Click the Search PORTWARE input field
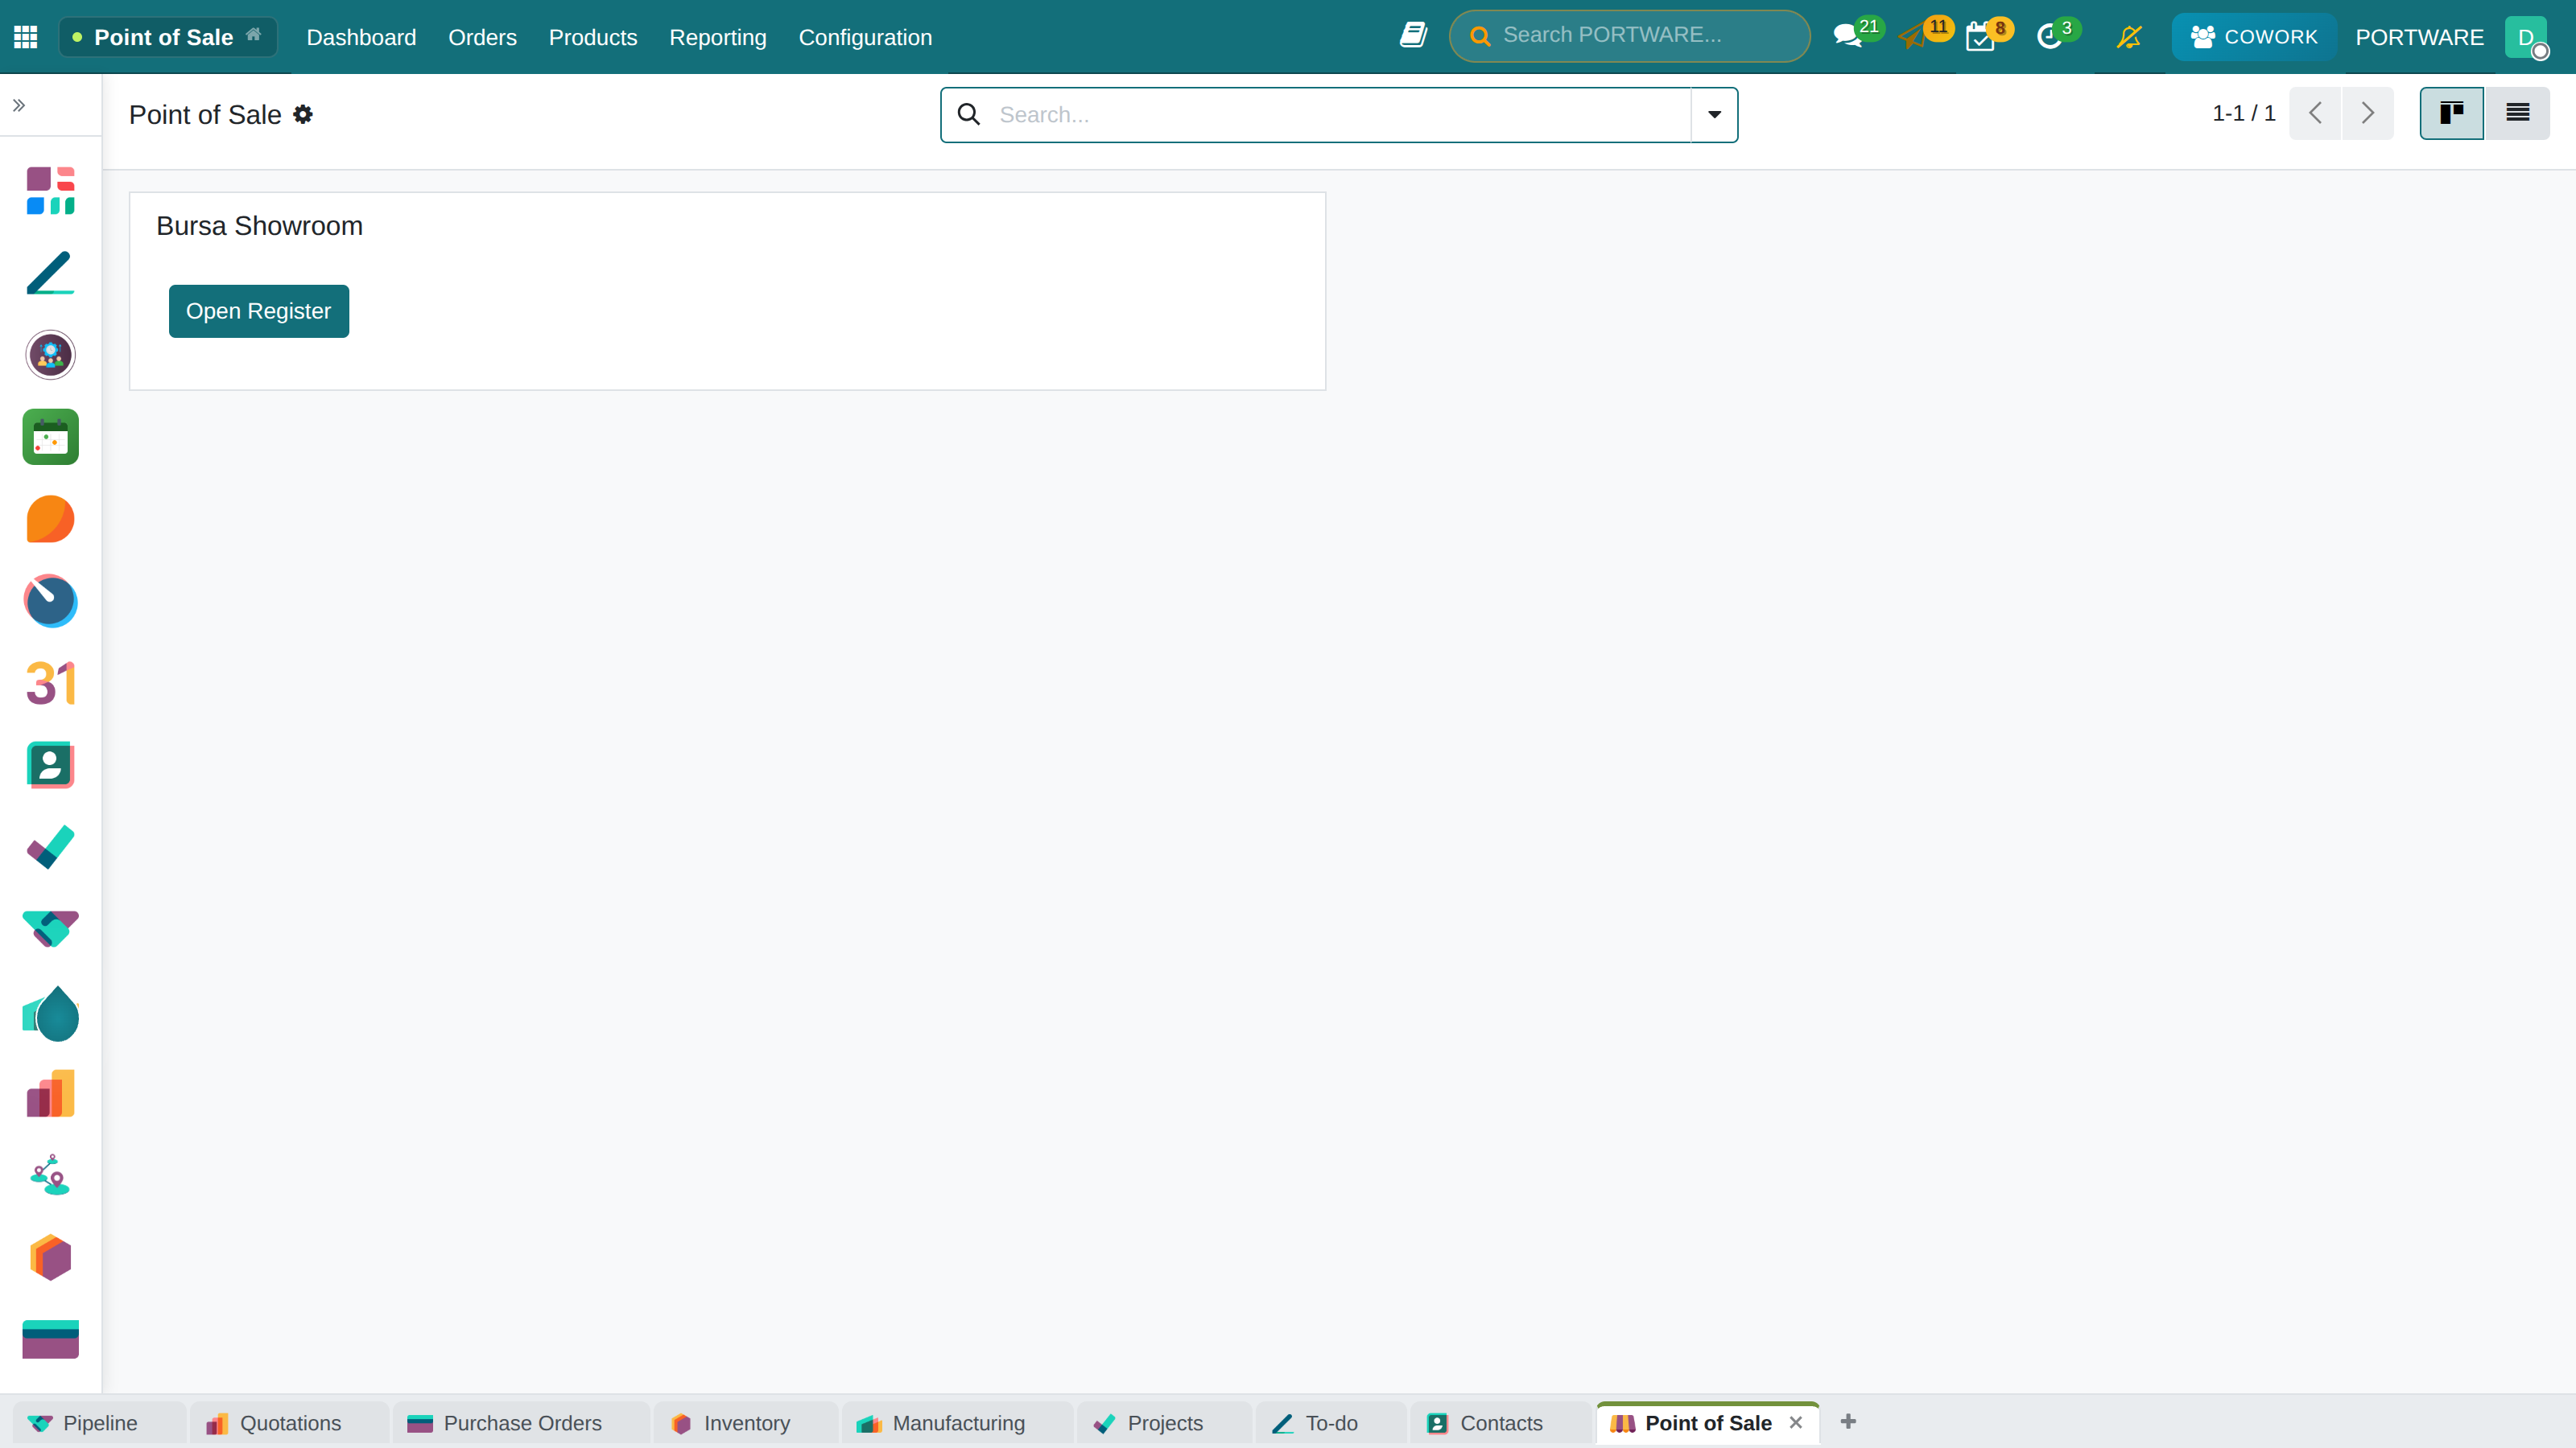 [1629, 36]
